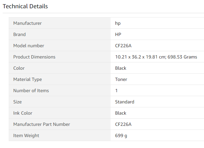The image size is (204, 148).
Task: Click the Technical Details heading
Action: pyautogui.click(x=25, y=6)
